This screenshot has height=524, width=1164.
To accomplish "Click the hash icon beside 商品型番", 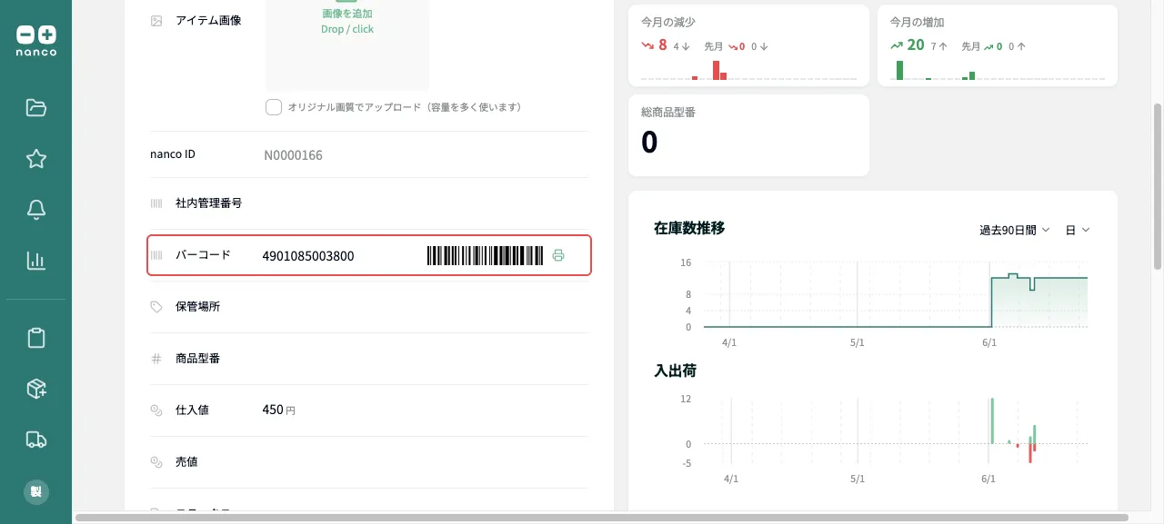I will coord(156,359).
